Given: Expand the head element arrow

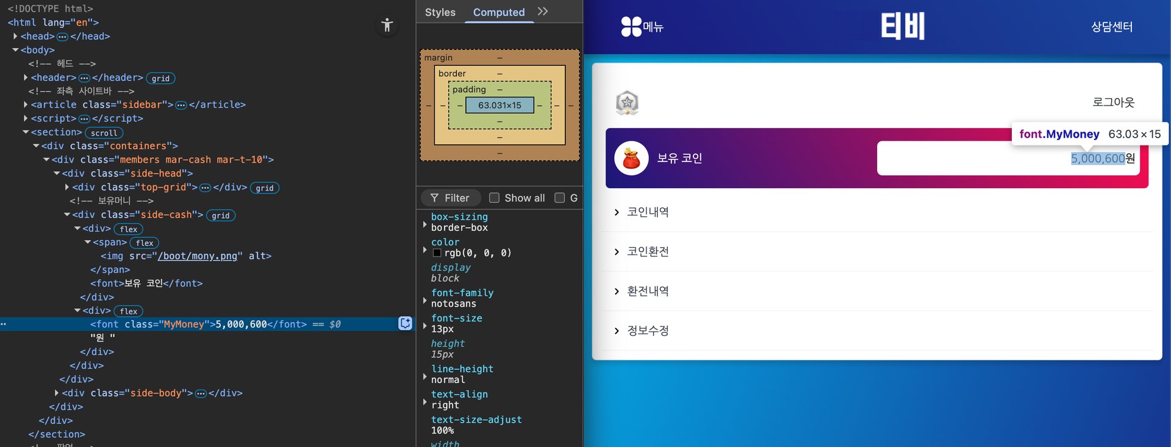Looking at the screenshot, I should tap(15, 37).
